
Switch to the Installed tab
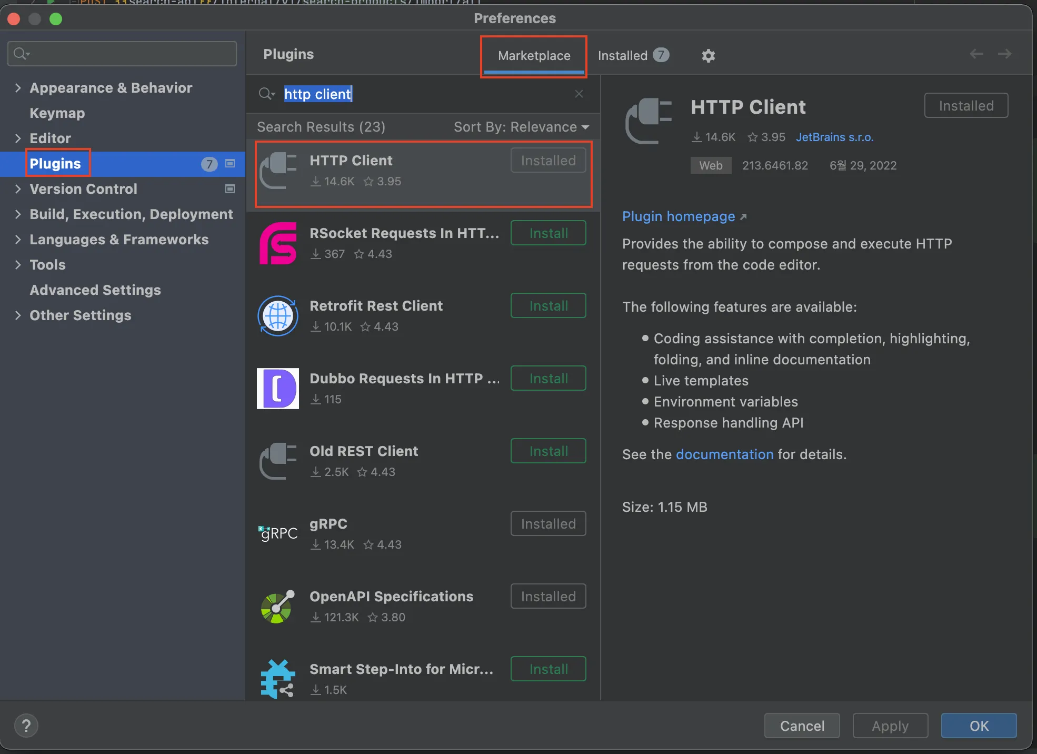click(x=622, y=55)
